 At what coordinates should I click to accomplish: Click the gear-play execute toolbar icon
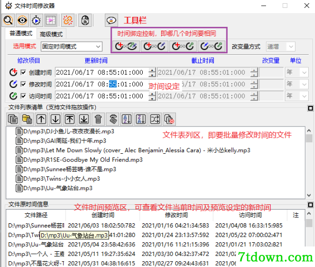tap(36, 20)
